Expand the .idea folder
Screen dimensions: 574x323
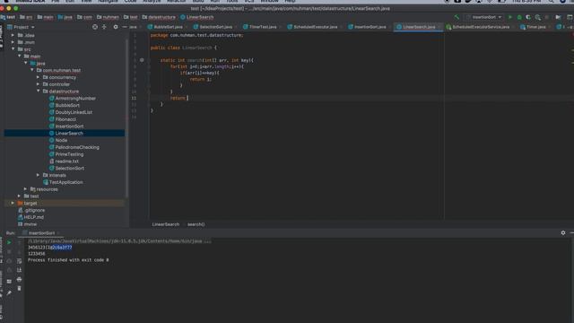13,36
